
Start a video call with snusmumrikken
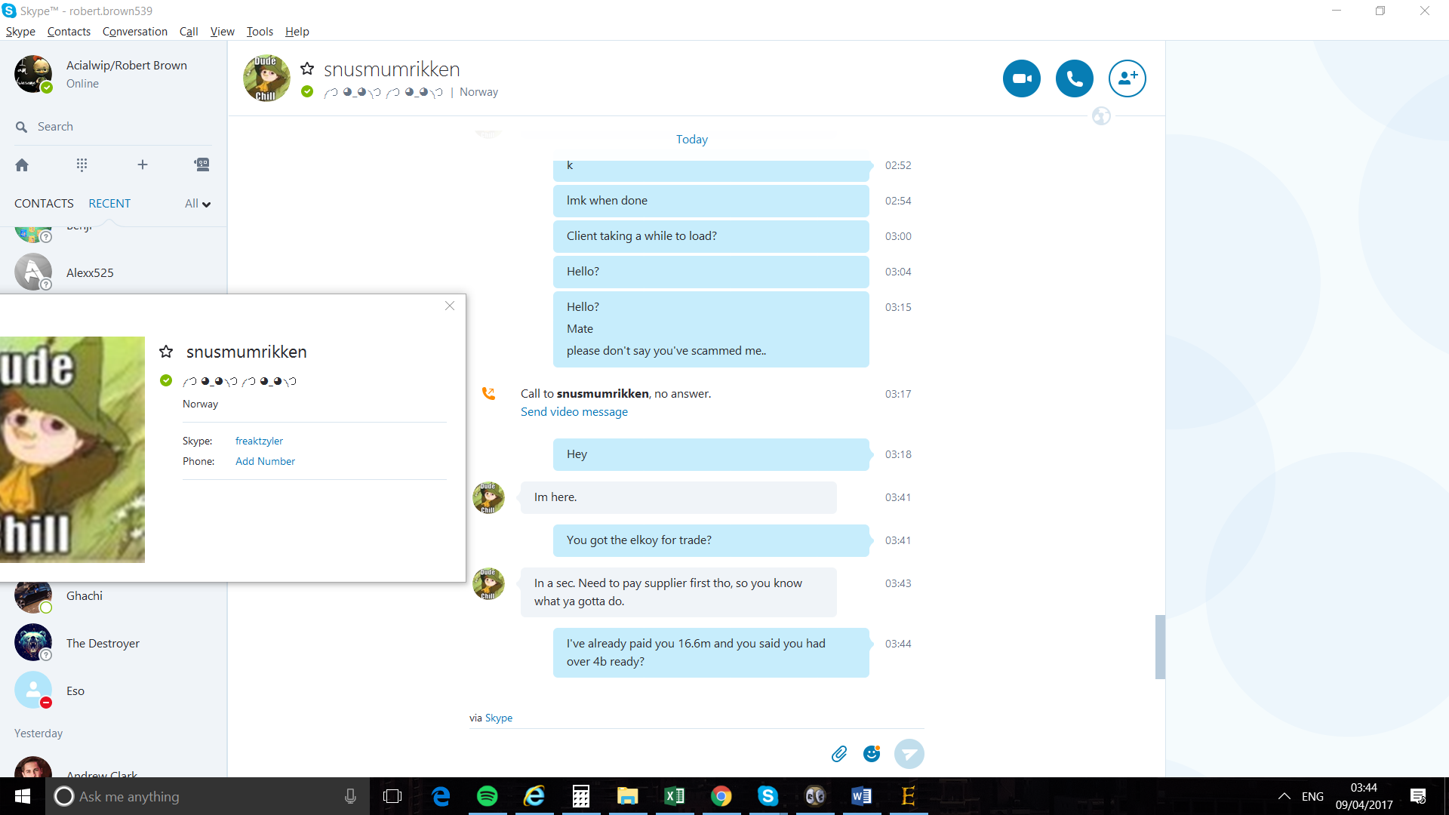tap(1021, 78)
